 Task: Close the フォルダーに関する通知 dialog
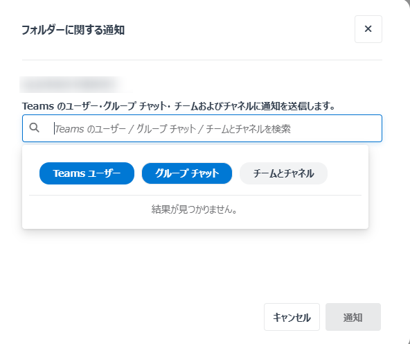pos(368,29)
